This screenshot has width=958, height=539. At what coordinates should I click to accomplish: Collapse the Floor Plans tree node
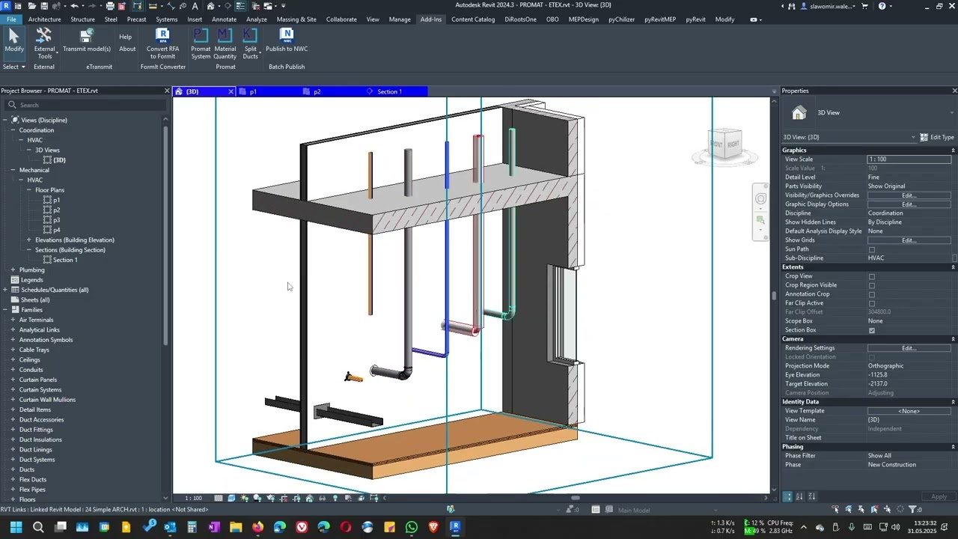29,190
